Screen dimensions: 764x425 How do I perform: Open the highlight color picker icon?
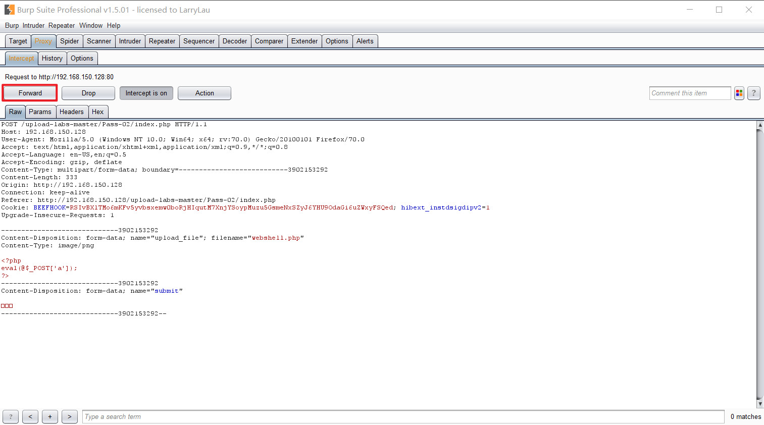pos(739,93)
